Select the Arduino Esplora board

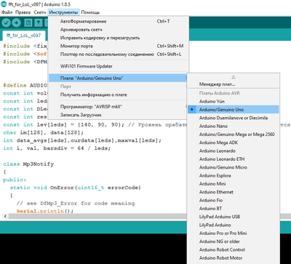[234, 175]
